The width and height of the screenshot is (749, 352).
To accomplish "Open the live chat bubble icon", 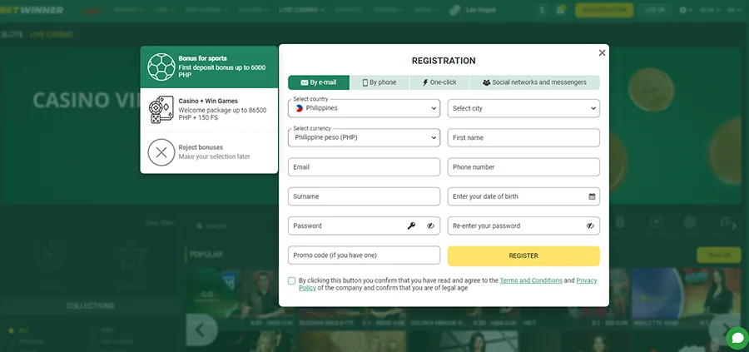I will click(737, 339).
